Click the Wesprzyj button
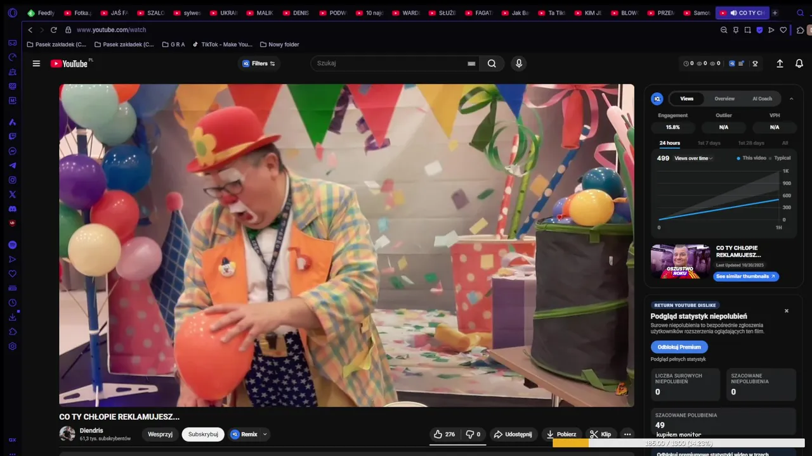 coord(160,434)
